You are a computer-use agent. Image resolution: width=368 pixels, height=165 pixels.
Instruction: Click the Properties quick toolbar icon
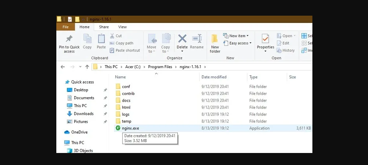click(x=70, y=19)
